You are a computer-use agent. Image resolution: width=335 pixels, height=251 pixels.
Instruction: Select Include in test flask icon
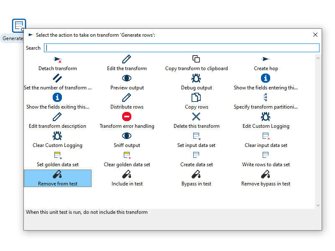coord(127,174)
